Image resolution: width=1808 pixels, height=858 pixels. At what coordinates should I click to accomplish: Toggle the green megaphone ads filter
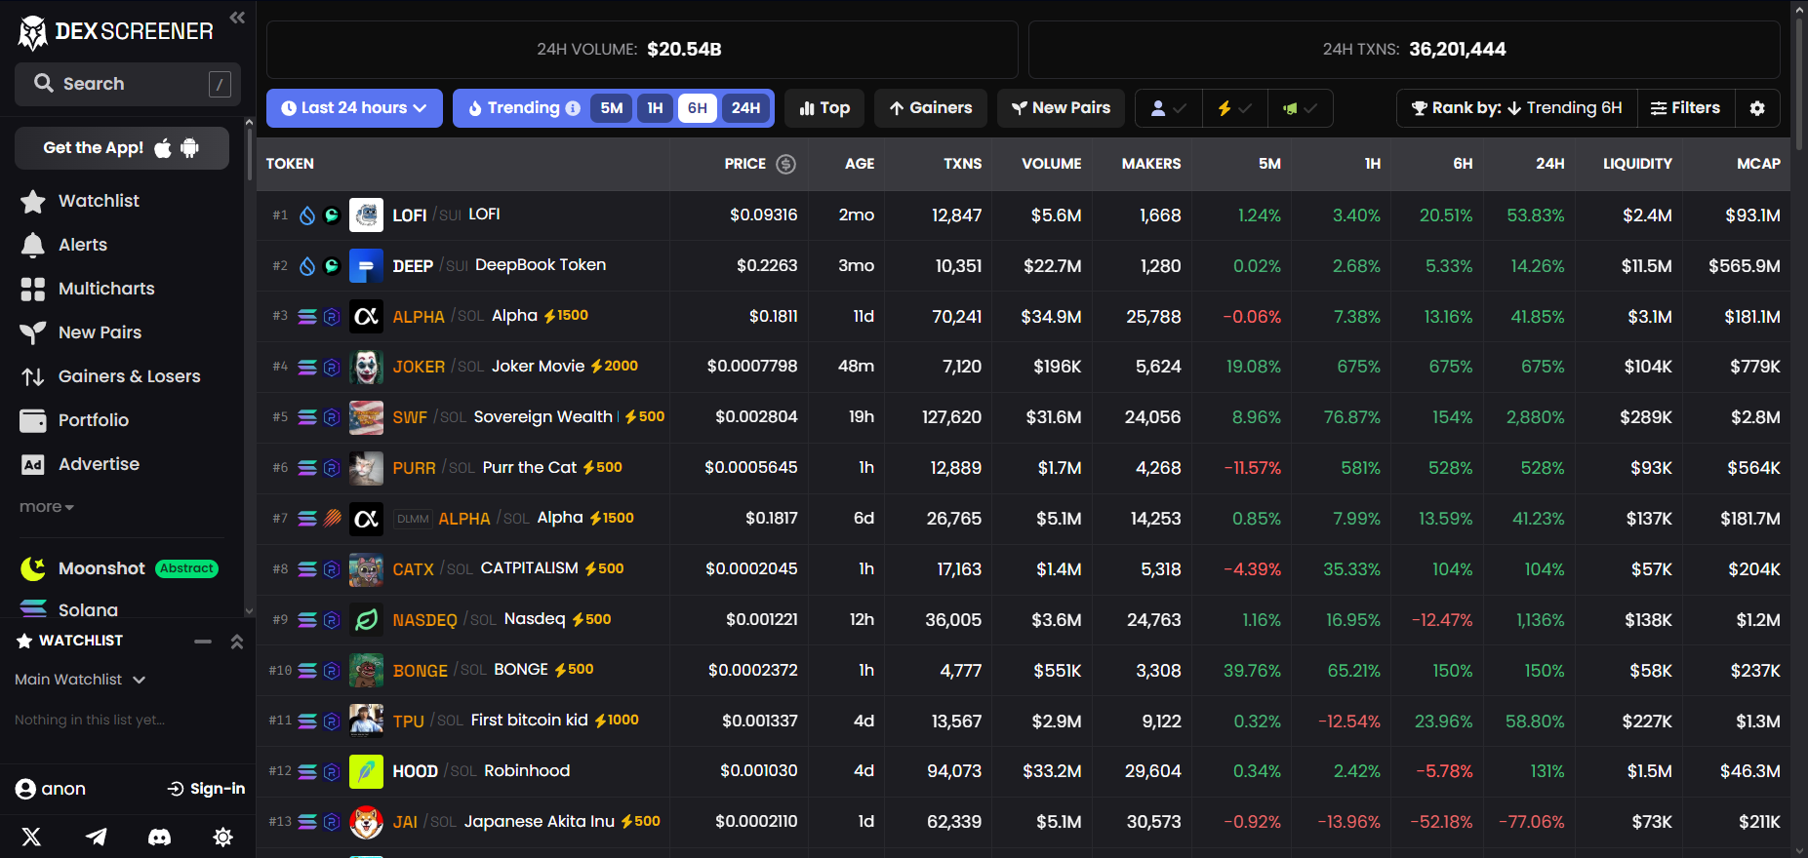pyautogui.click(x=1300, y=108)
